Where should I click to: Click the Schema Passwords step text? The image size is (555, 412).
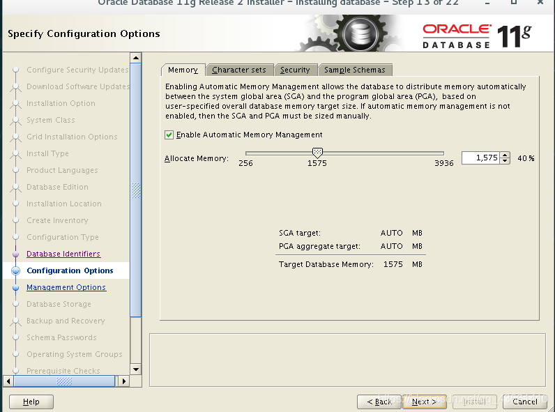[x=61, y=337]
